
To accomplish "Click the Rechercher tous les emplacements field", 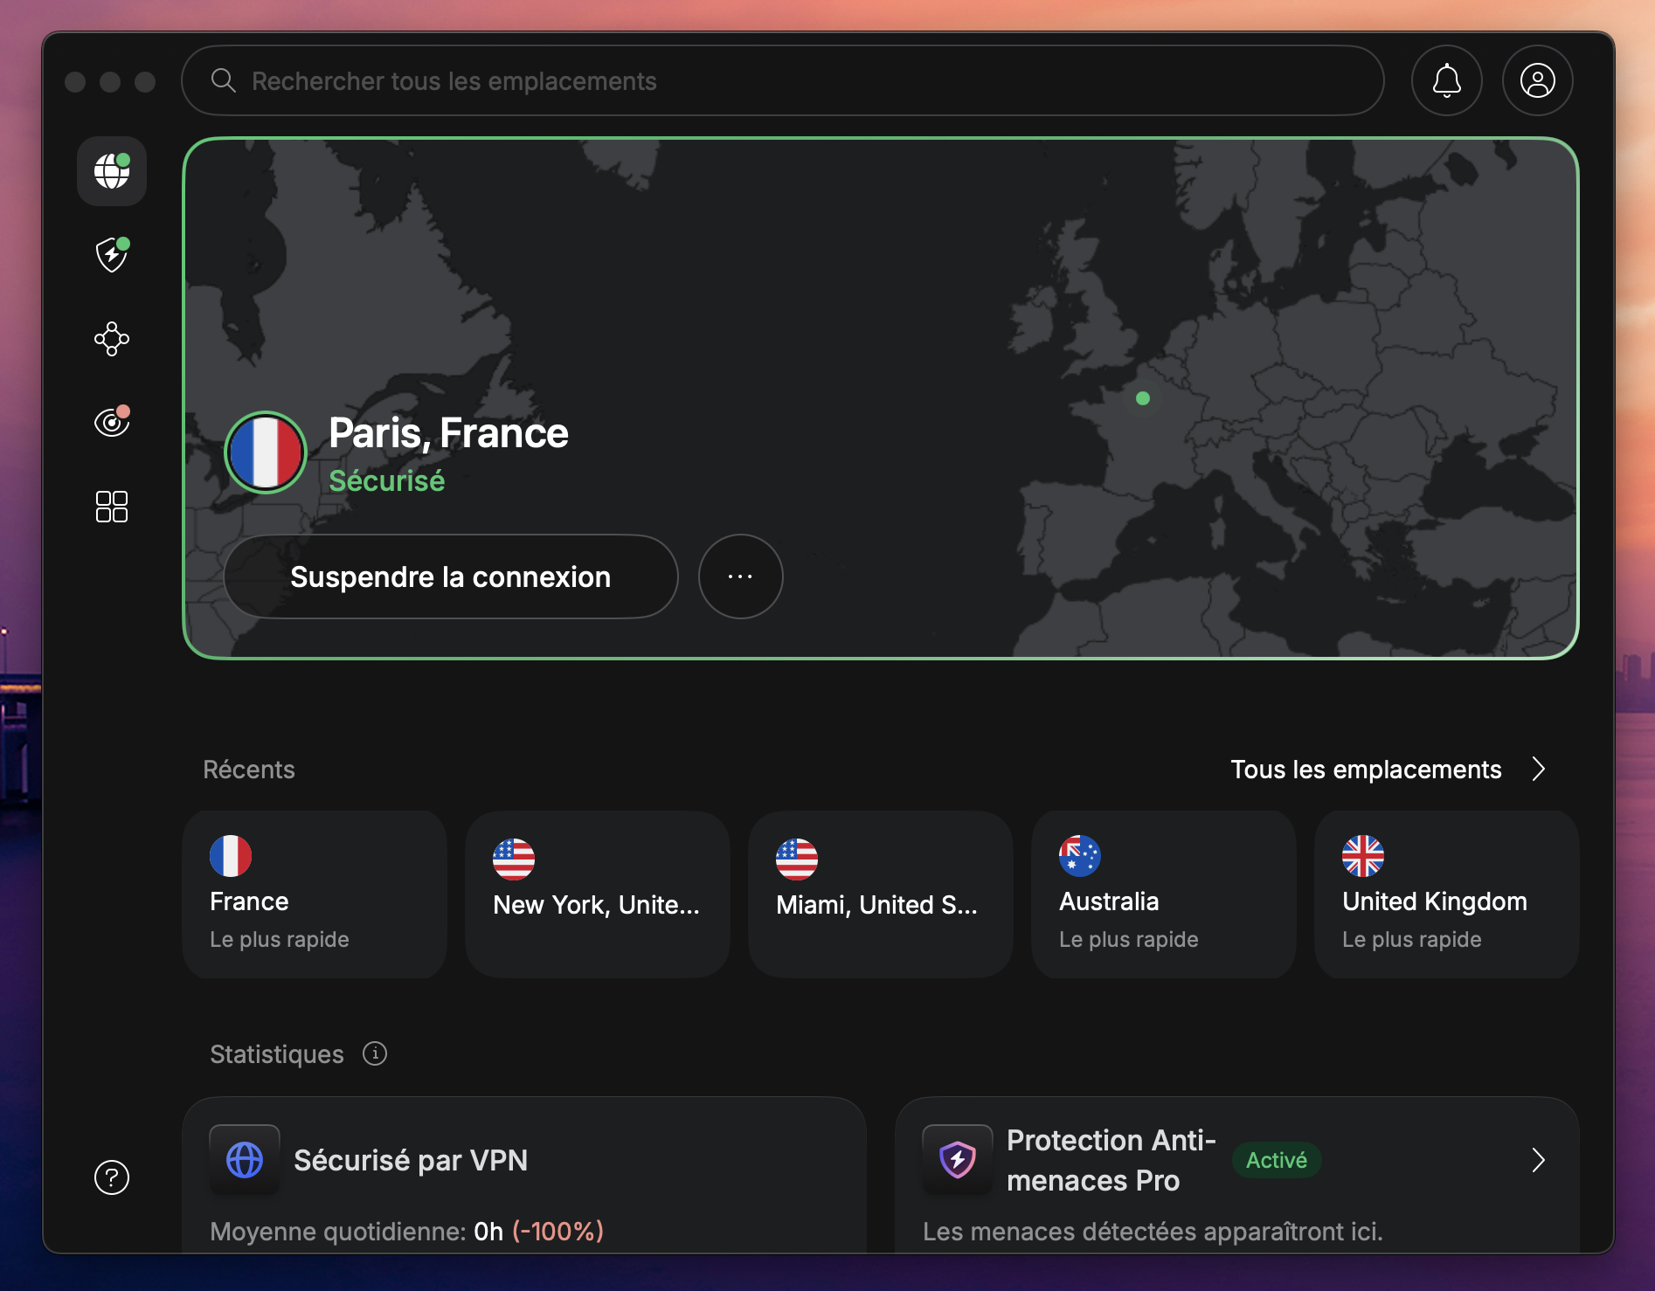I will click(x=454, y=80).
